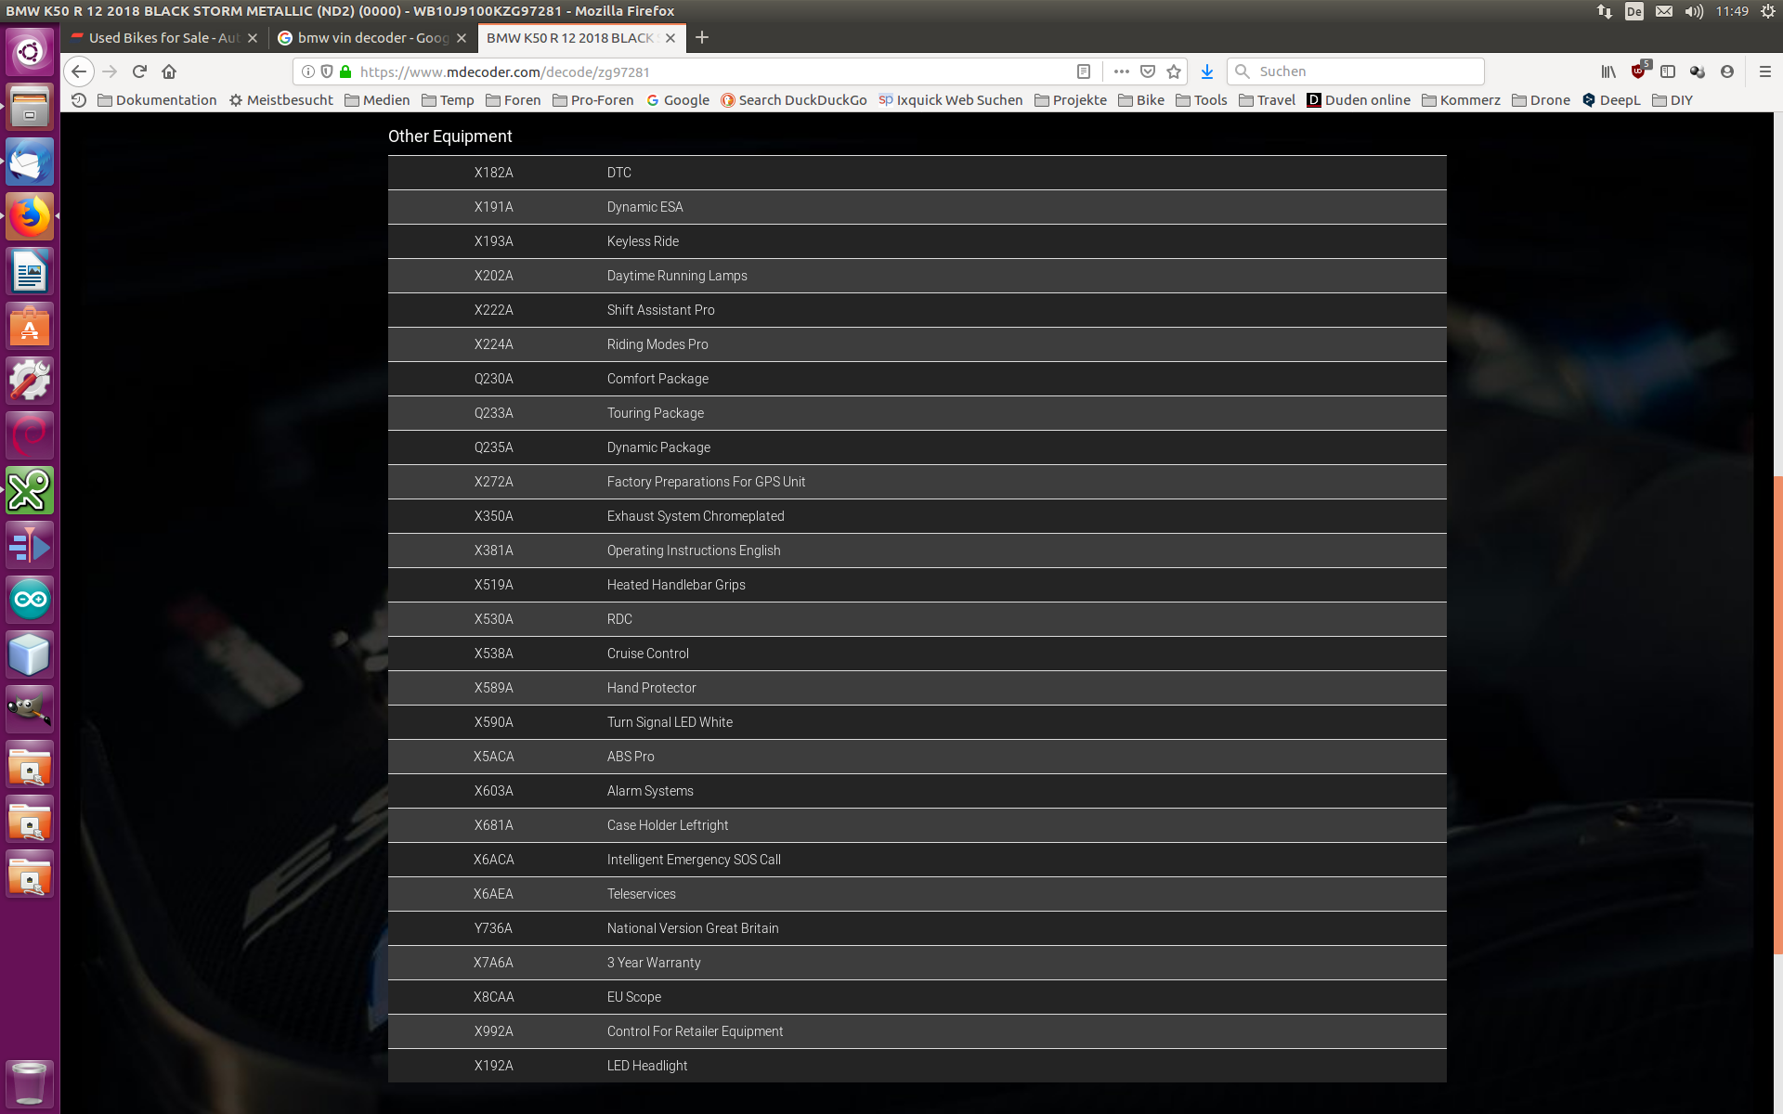Open Firefox hamburger menu
Image resolution: width=1783 pixels, height=1114 pixels.
[x=1764, y=71]
